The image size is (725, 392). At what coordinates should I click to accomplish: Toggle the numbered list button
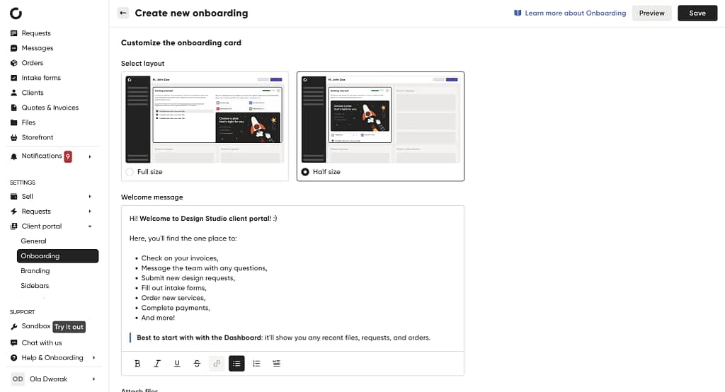click(x=256, y=363)
